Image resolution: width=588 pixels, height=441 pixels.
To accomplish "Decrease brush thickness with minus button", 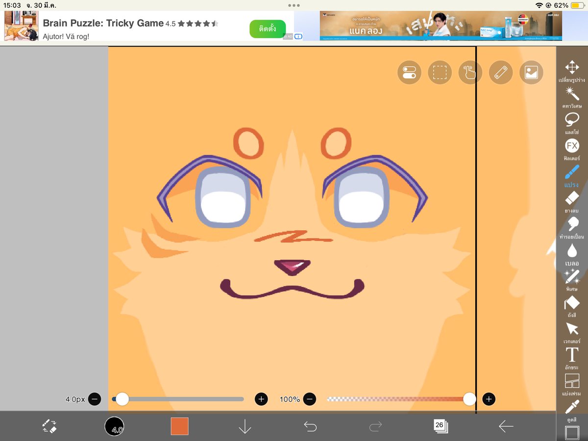I will pos(95,399).
